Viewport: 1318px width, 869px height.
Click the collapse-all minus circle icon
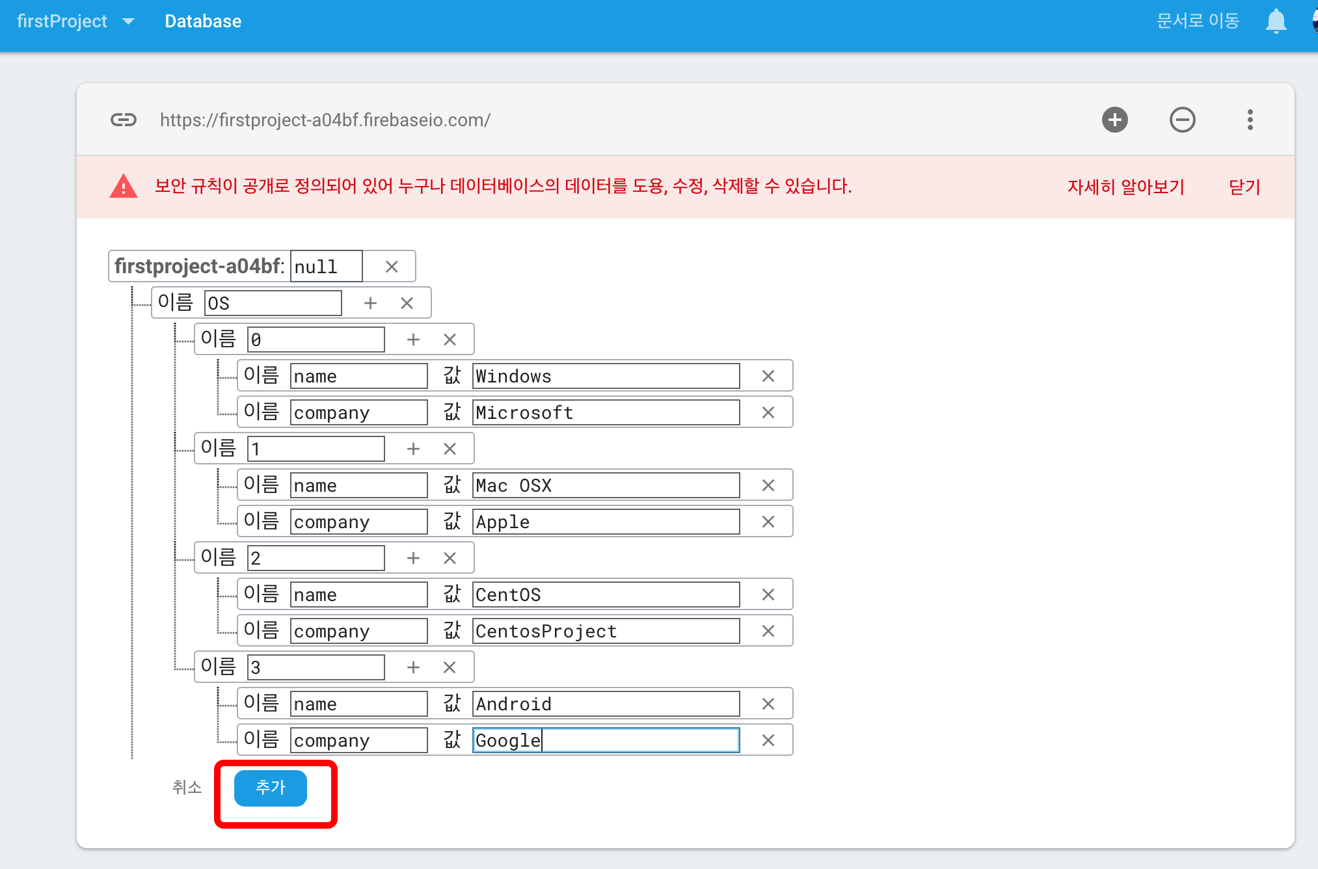[1182, 120]
